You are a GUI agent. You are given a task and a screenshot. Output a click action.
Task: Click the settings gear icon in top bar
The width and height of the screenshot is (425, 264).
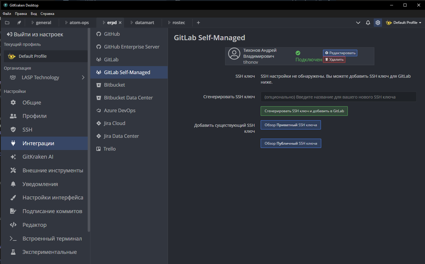pyautogui.click(x=378, y=23)
